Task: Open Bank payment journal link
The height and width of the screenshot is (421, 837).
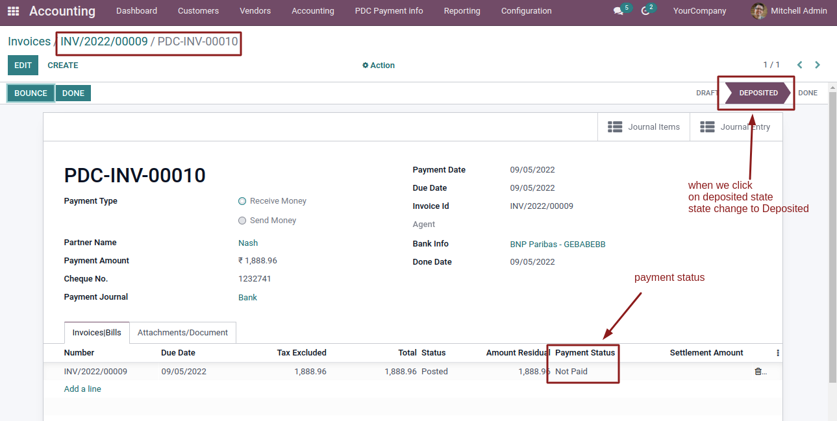Action: (247, 298)
